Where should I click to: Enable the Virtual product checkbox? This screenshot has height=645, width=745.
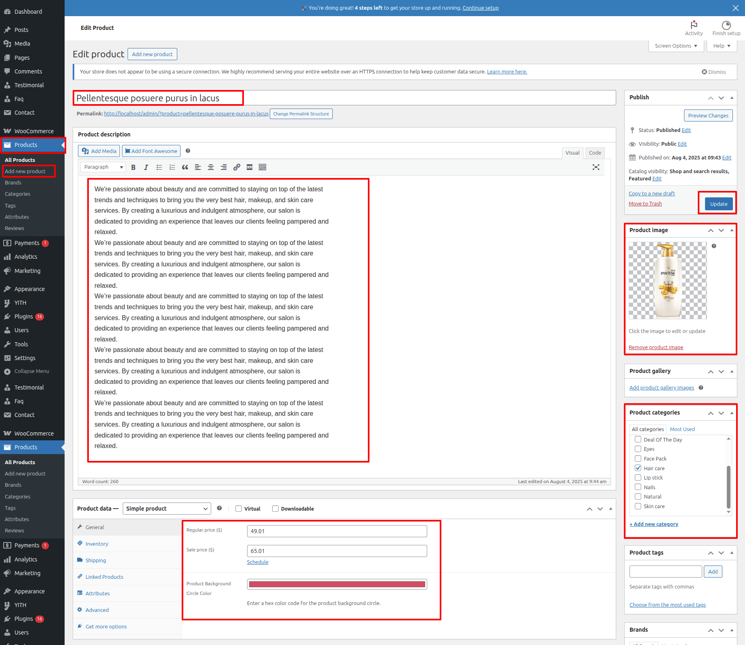click(x=239, y=509)
